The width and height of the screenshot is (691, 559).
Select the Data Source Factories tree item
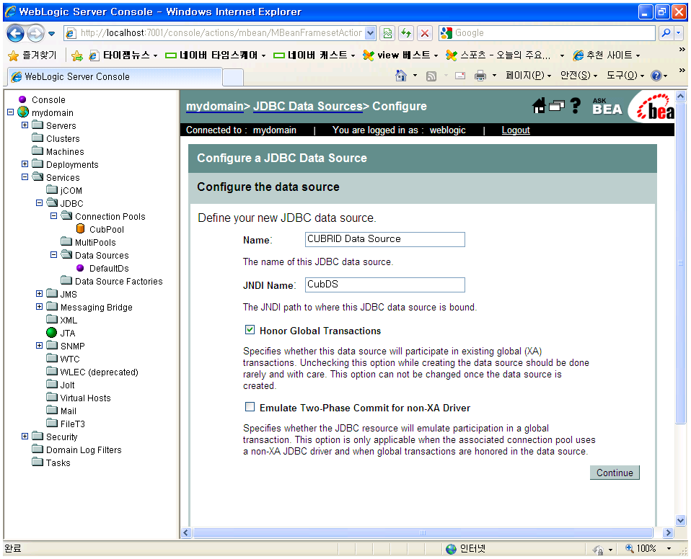coord(118,281)
